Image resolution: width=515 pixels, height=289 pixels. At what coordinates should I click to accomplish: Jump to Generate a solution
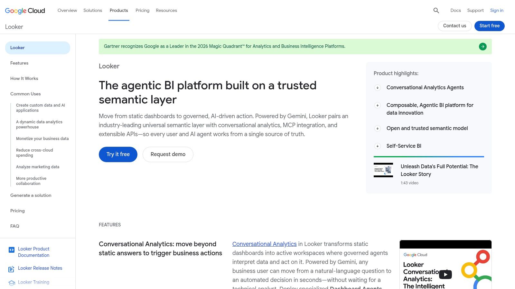pyautogui.click(x=31, y=196)
